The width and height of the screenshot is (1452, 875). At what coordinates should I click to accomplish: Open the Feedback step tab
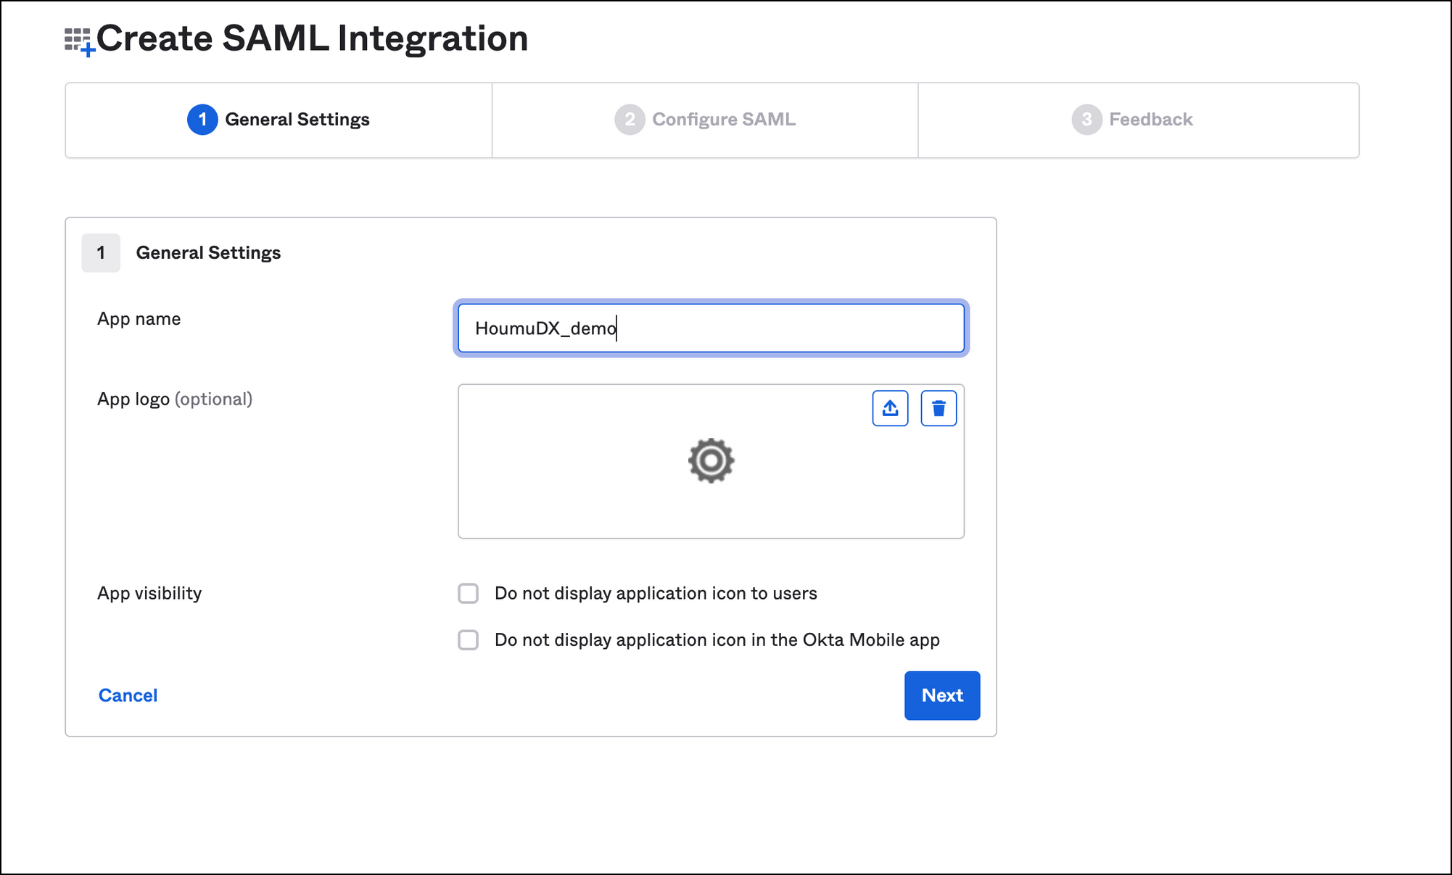point(1139,120)
